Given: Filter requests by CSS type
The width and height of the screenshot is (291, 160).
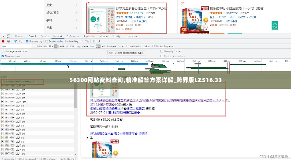Looking at the screenshot, I should pyautogui.click(x=72, y=46).
